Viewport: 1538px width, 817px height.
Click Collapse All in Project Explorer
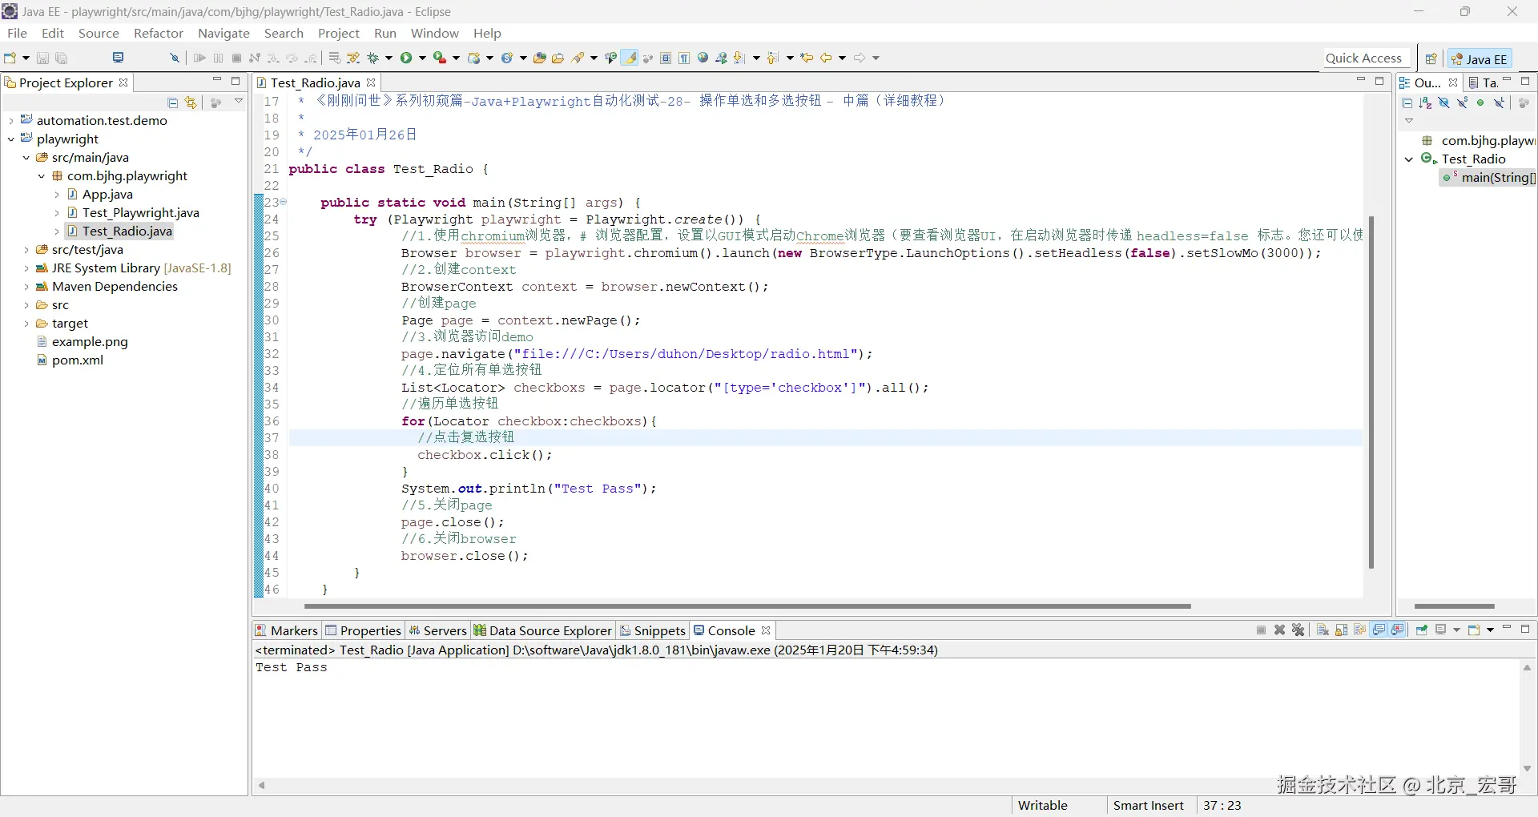click(x=172, y=103)
